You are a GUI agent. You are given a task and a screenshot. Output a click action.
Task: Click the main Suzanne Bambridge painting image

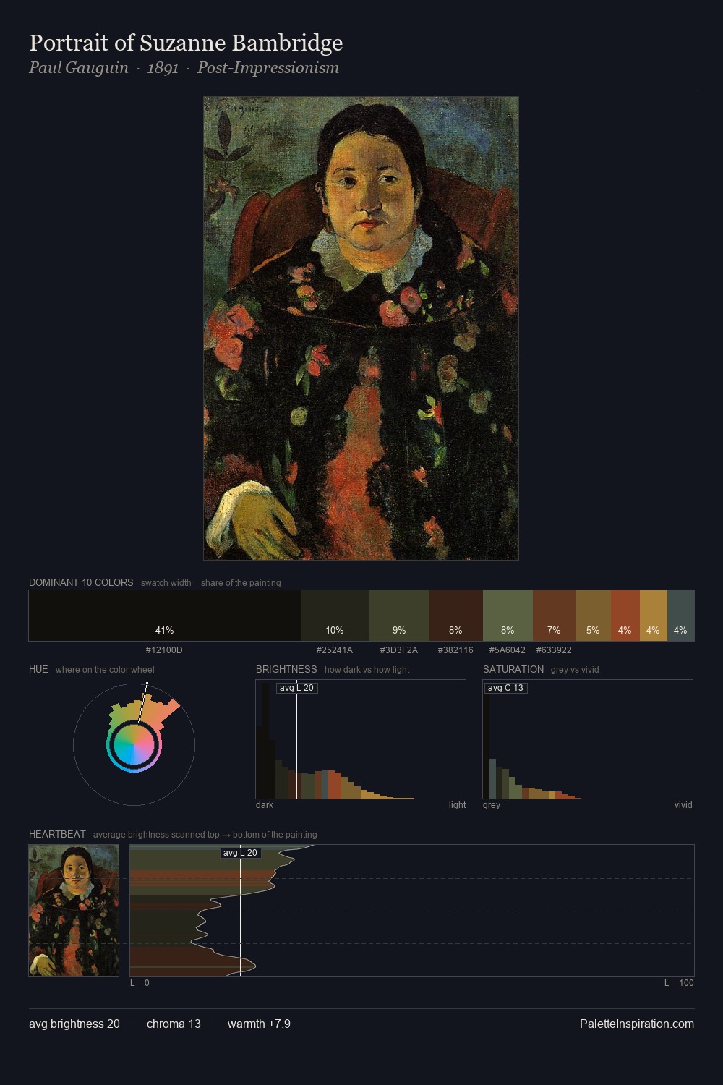361,328
